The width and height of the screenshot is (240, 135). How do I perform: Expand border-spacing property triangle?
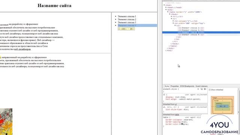[x=182, y=122]
